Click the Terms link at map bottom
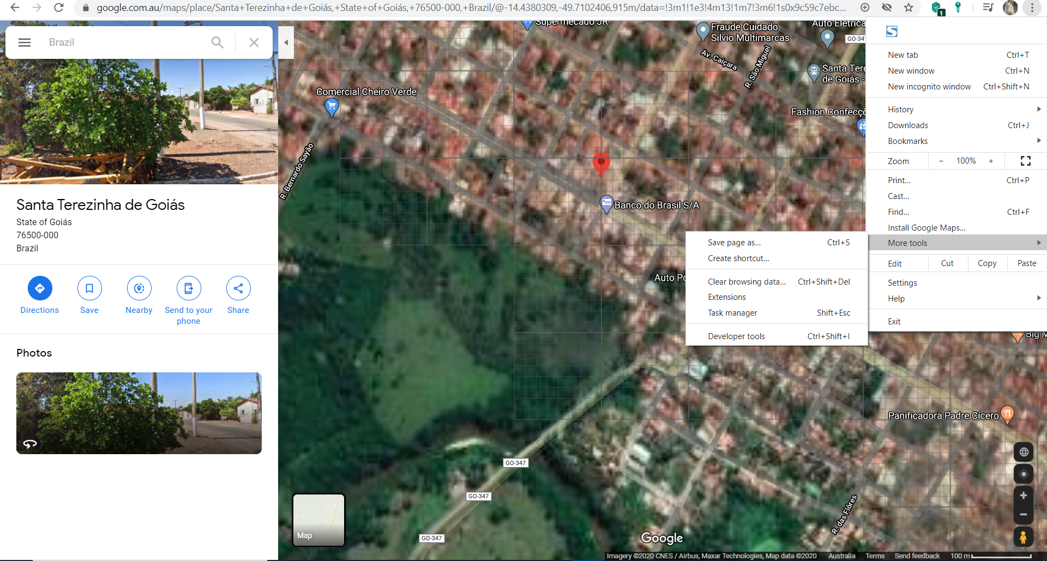 click(x=875, y=556)
